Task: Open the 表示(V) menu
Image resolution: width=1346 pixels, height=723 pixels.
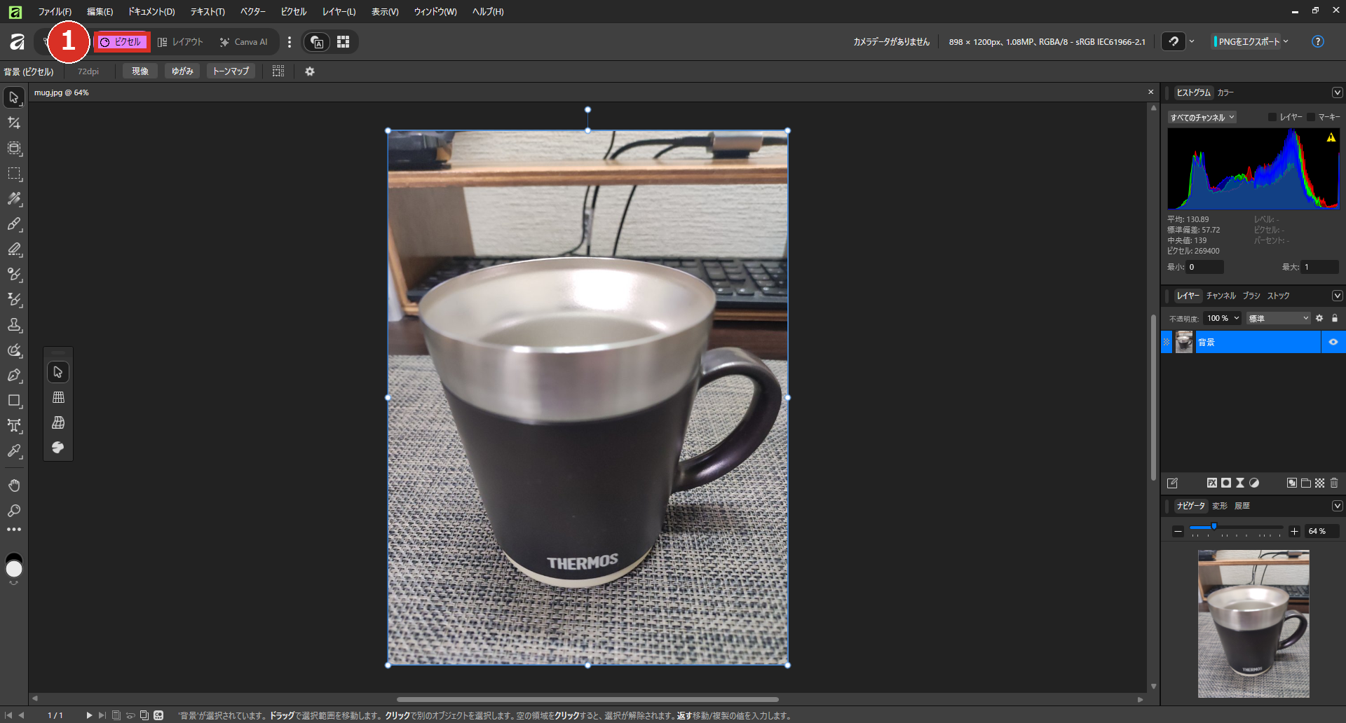Action: coord(385,11)
